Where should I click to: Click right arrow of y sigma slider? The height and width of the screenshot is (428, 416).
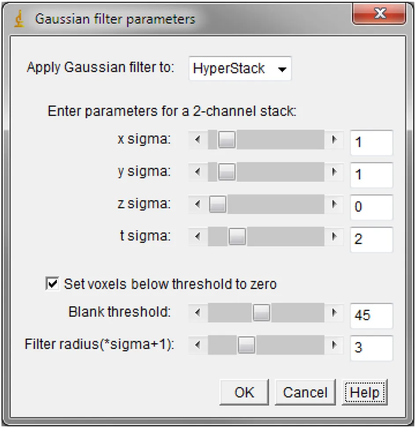pyautogui.click(x=335, y=172)
